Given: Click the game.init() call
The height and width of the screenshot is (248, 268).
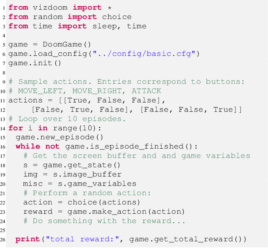Looking at the screenshot, I should pyautogui.click(x=35, y=63).
